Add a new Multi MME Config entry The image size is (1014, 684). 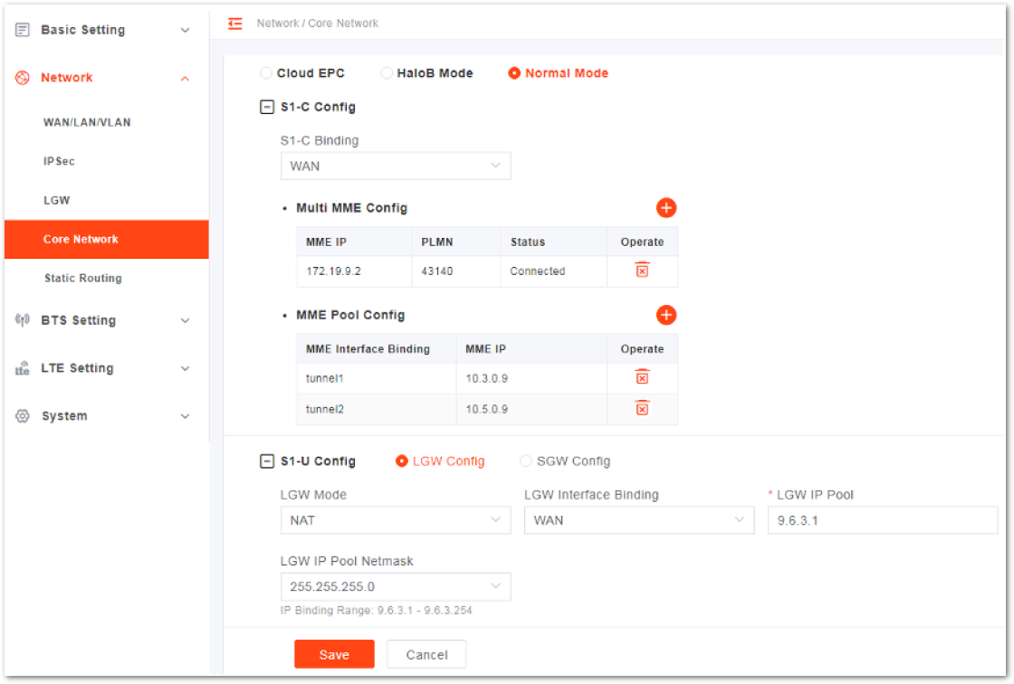pos(666,208)
